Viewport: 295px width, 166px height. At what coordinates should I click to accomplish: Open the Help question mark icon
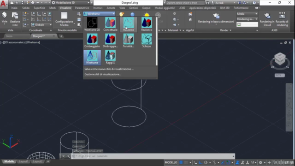(254, 3)
